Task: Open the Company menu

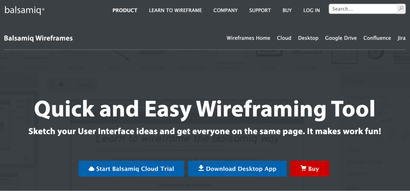Action: [x=225, y=10]
